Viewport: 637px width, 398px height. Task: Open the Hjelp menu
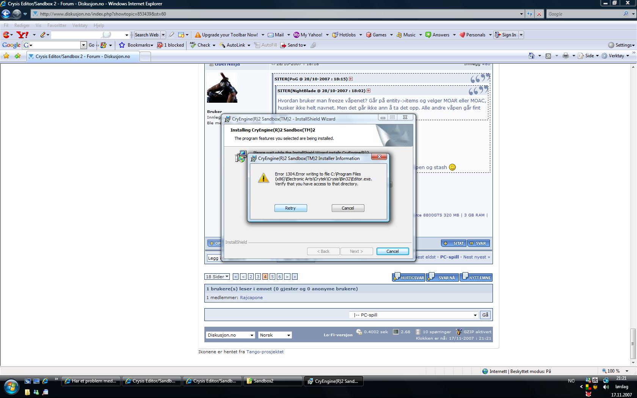click(x=99, y=25)
